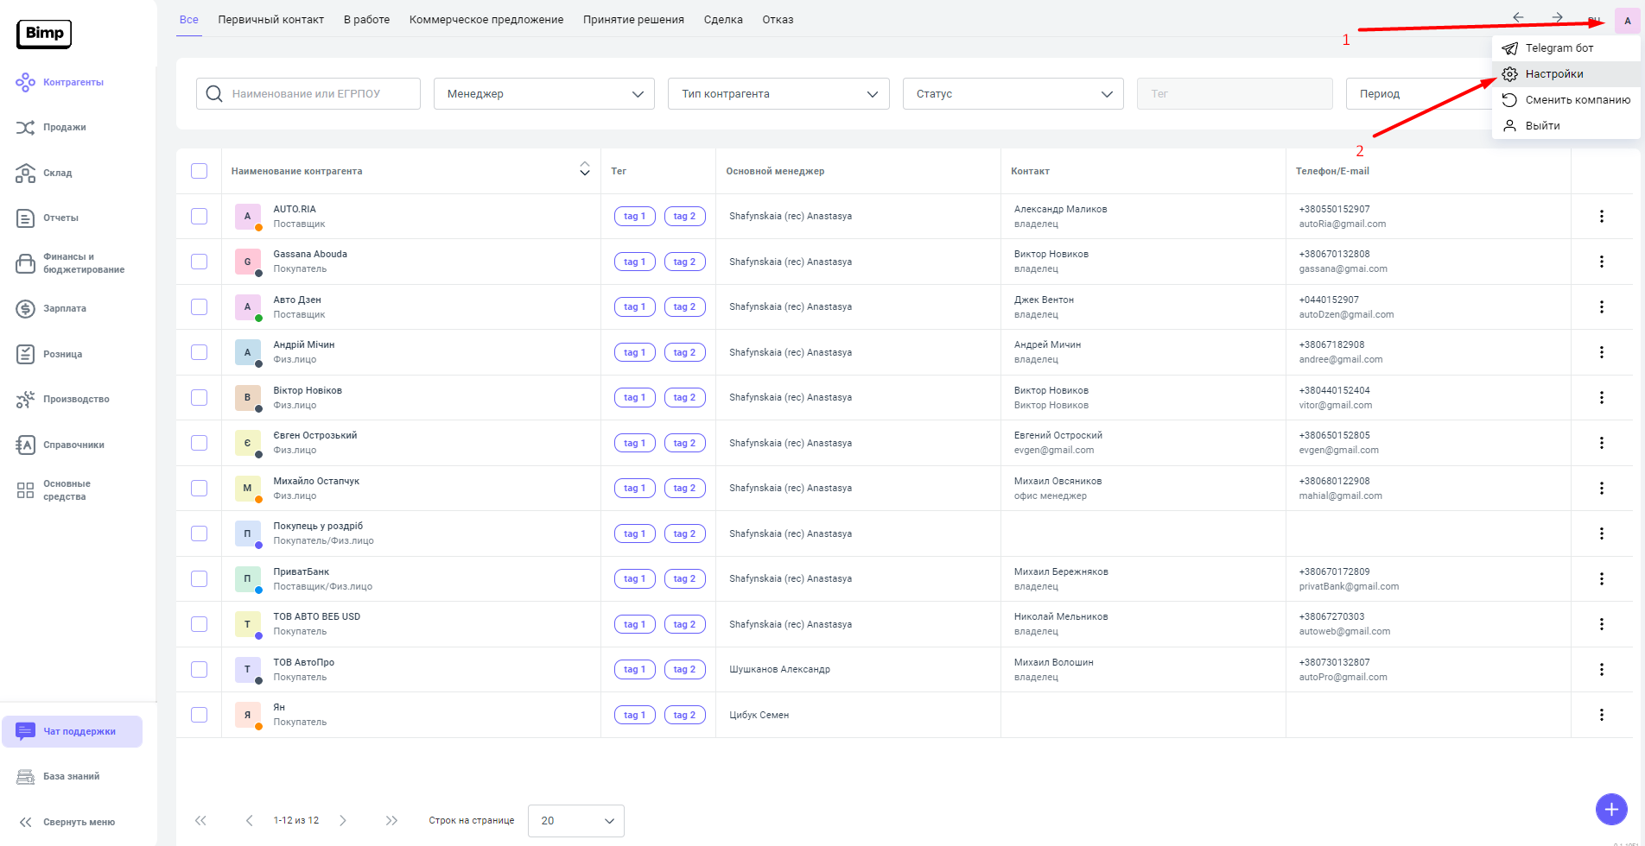Open the Производство production section

coord(76,400)
